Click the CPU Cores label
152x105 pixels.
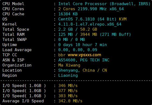point(13,9)
